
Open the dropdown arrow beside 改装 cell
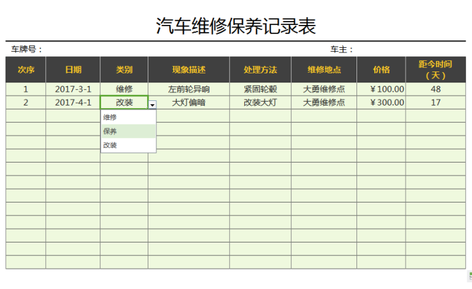(152, 105)
